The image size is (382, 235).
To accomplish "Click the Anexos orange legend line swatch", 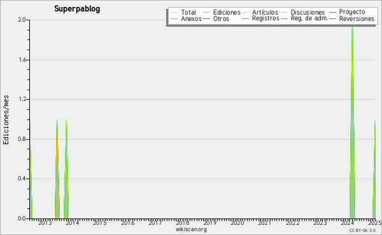I will [x=174, y=18].
